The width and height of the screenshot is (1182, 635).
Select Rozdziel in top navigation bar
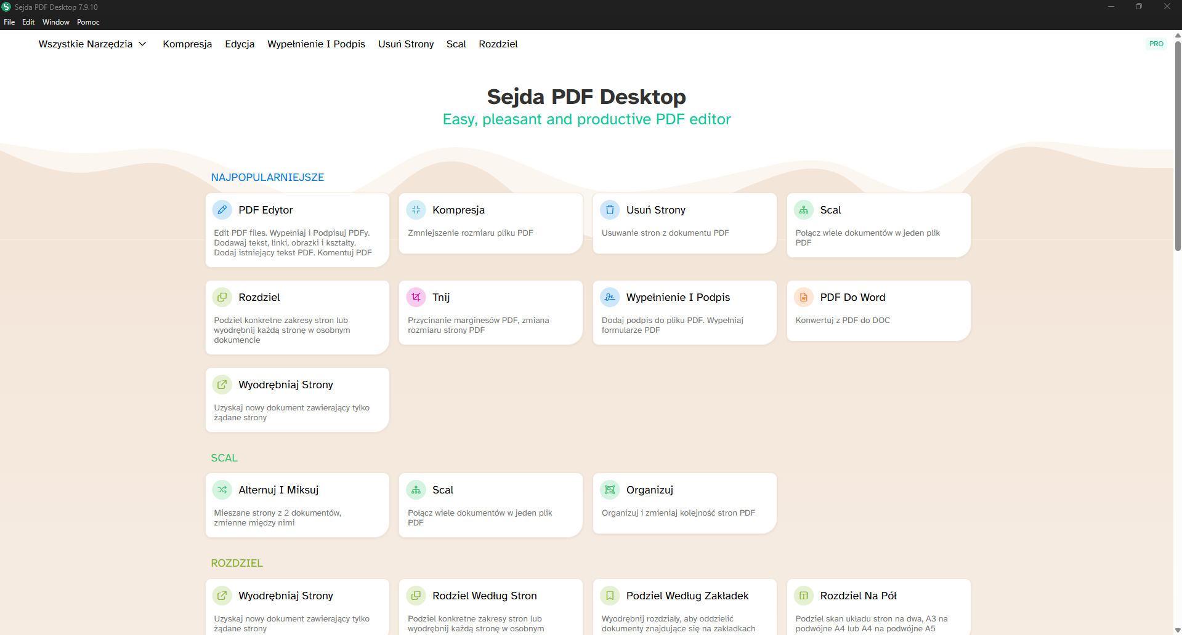(498, 44)
